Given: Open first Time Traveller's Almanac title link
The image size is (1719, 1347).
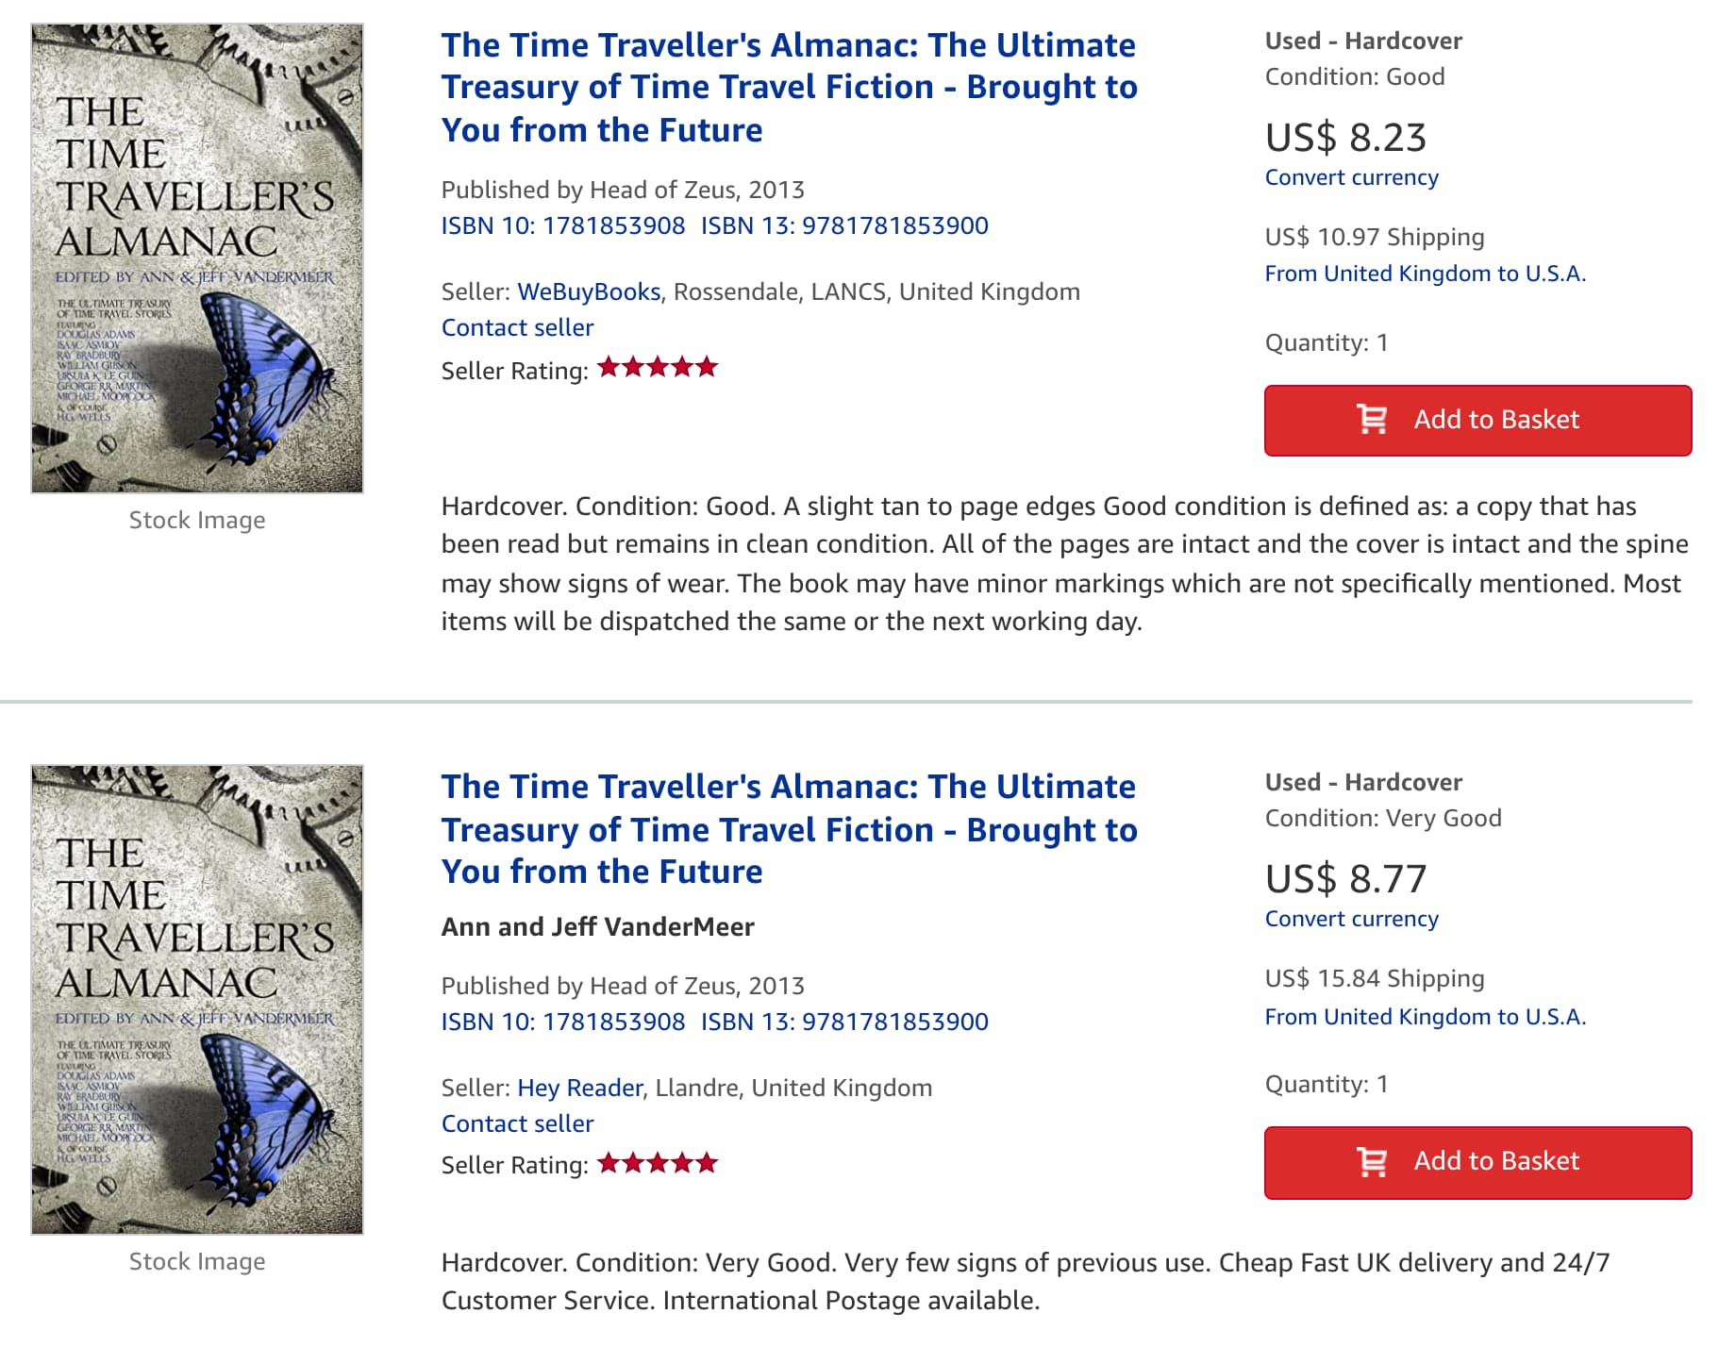Looking at the screenshot, I should click(x=790, y=87).
